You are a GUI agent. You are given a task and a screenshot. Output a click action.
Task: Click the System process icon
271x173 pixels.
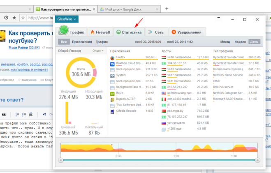point(112,76)
